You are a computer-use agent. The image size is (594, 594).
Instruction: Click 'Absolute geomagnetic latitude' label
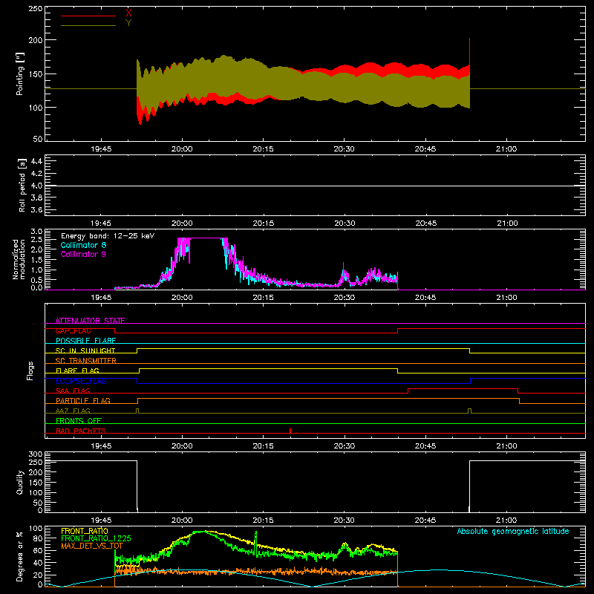513,531
